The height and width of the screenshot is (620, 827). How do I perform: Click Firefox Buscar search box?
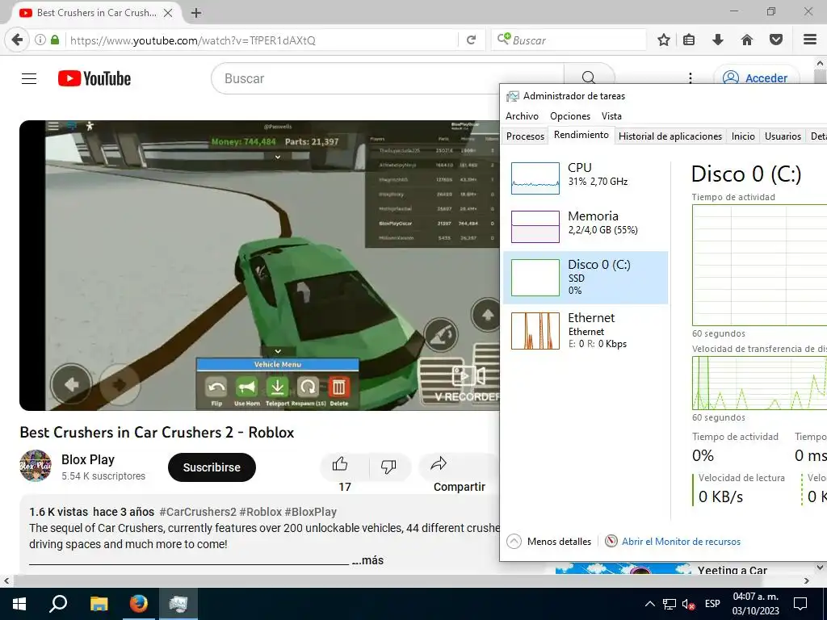point(569,40)
